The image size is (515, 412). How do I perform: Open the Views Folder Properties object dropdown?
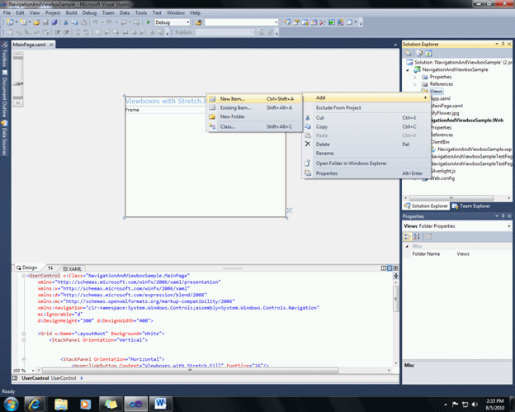click(509, 225)
